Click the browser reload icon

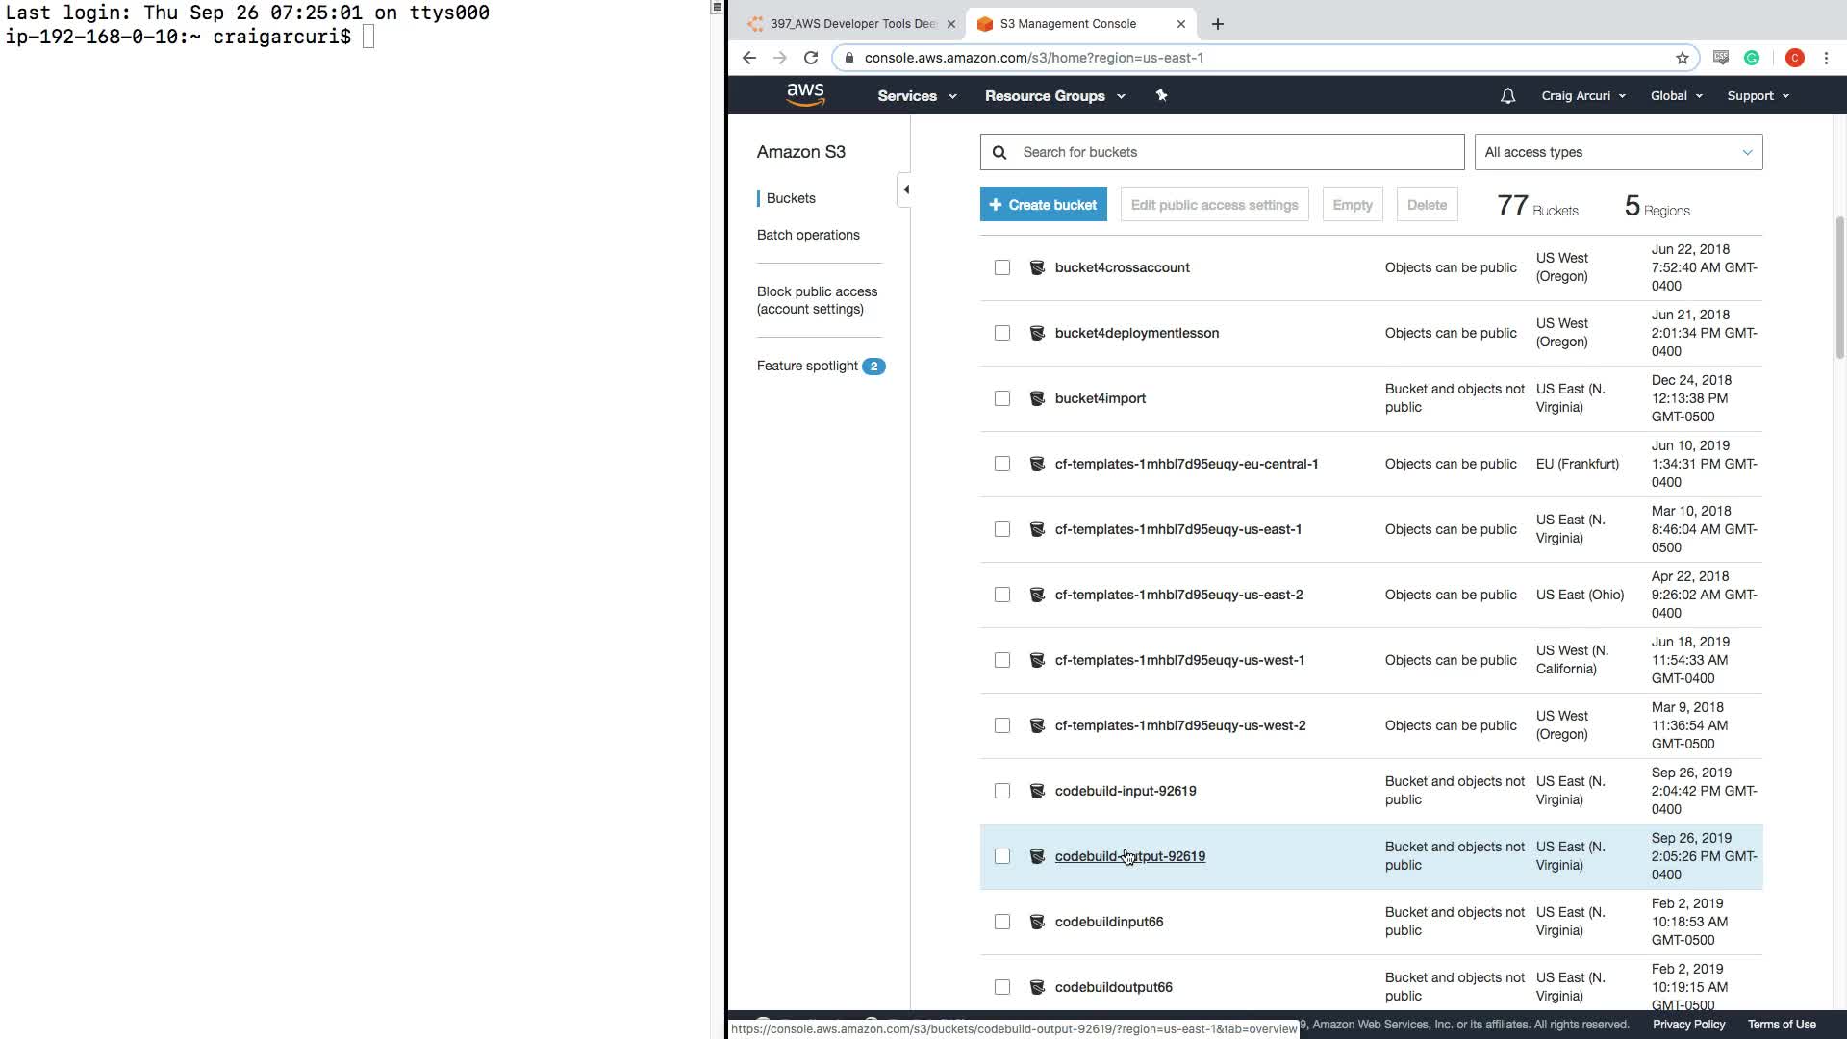click(811, 58)
